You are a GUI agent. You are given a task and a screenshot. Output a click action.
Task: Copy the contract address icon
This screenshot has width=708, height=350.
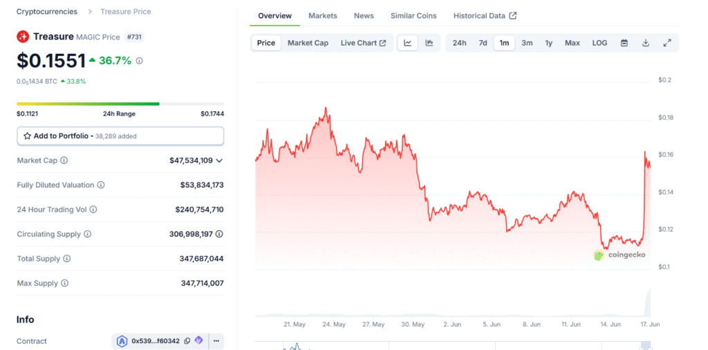coord(187,341)
